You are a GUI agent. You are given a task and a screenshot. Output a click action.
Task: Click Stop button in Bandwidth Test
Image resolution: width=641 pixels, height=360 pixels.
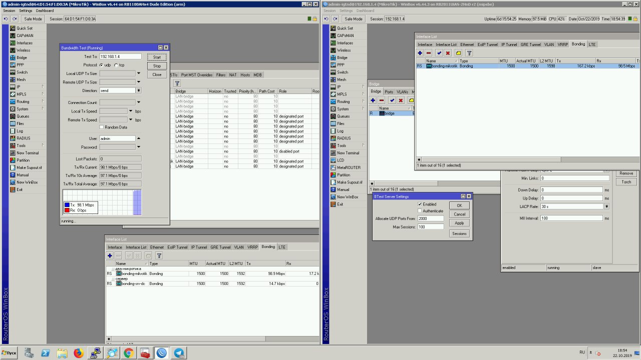tap(157, 66)
